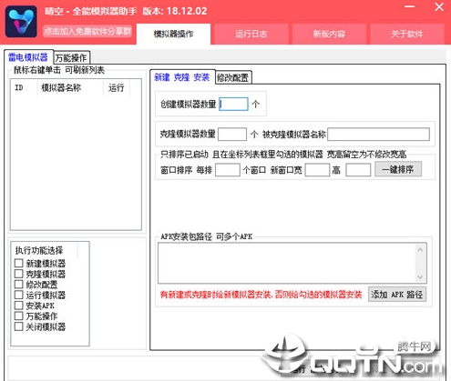Click the 被克隆模拟器名称 text field
The width and height of the screenshot is (451, 381).
pos(378,134)
